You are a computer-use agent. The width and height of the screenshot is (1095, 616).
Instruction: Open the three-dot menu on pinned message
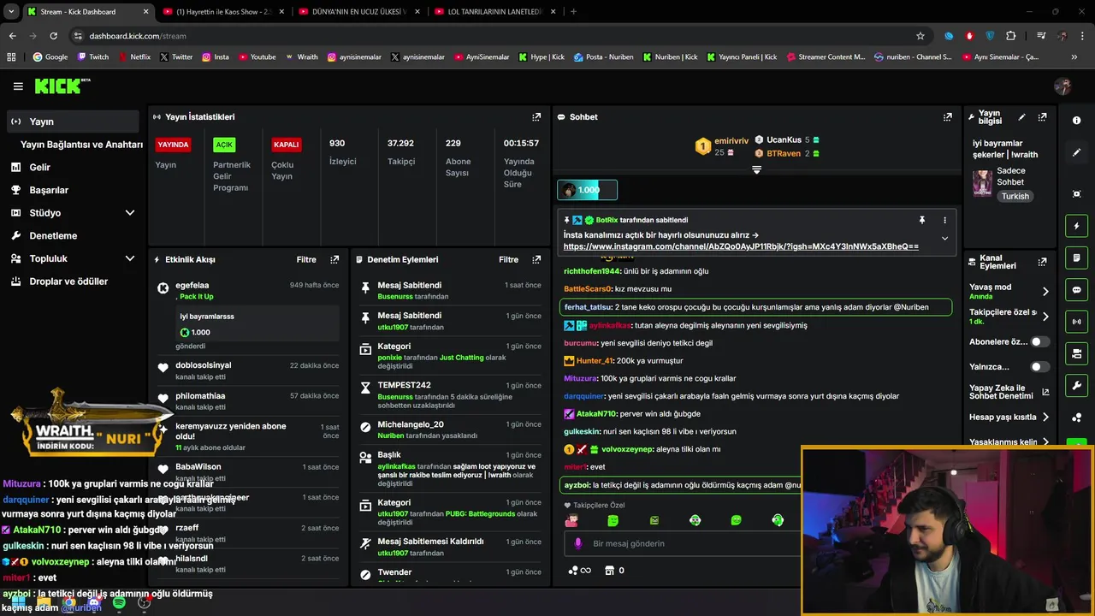944,220
